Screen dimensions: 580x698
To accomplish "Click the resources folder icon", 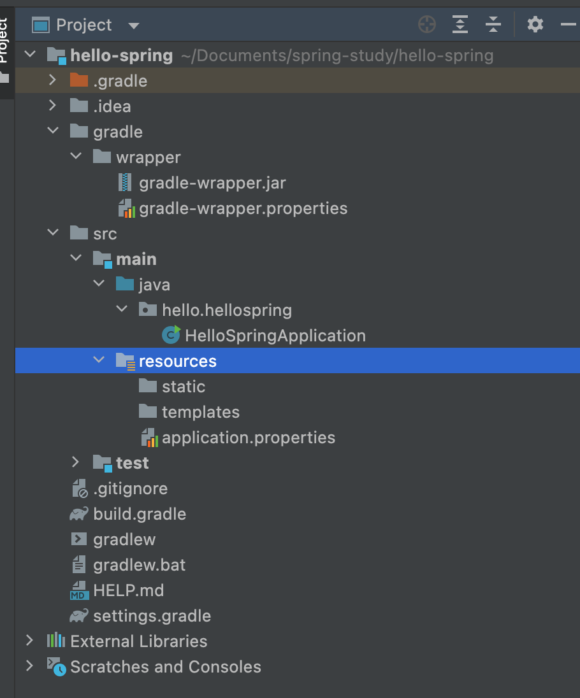I will (126, 361).
